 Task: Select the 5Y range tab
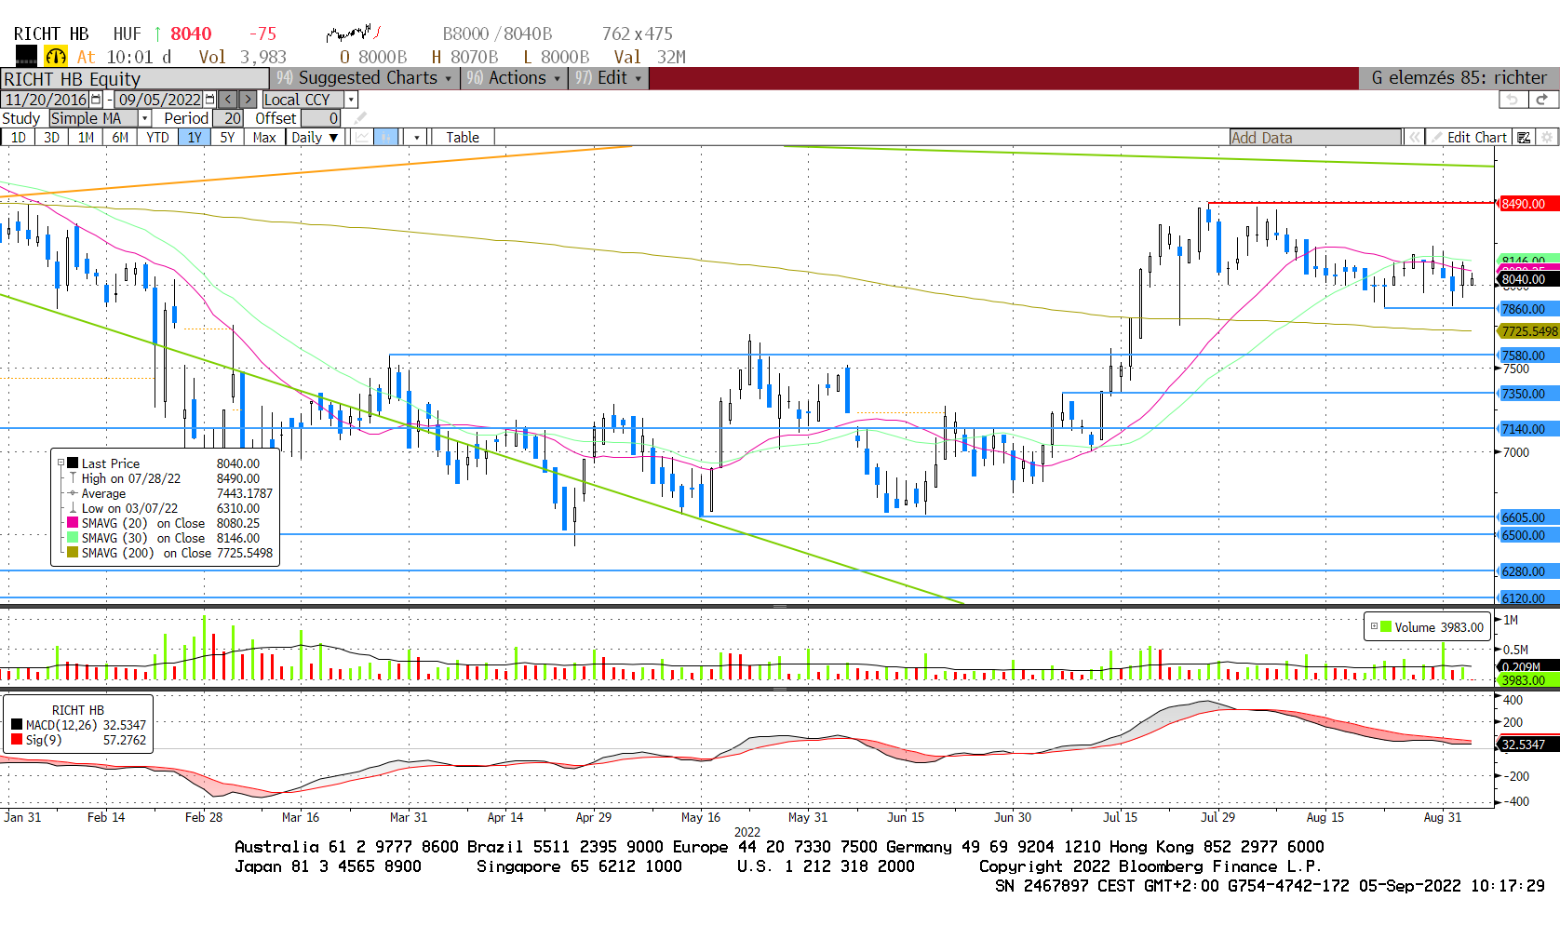click(227, 137)
